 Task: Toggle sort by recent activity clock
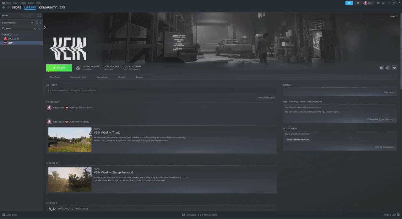point(37,23)
